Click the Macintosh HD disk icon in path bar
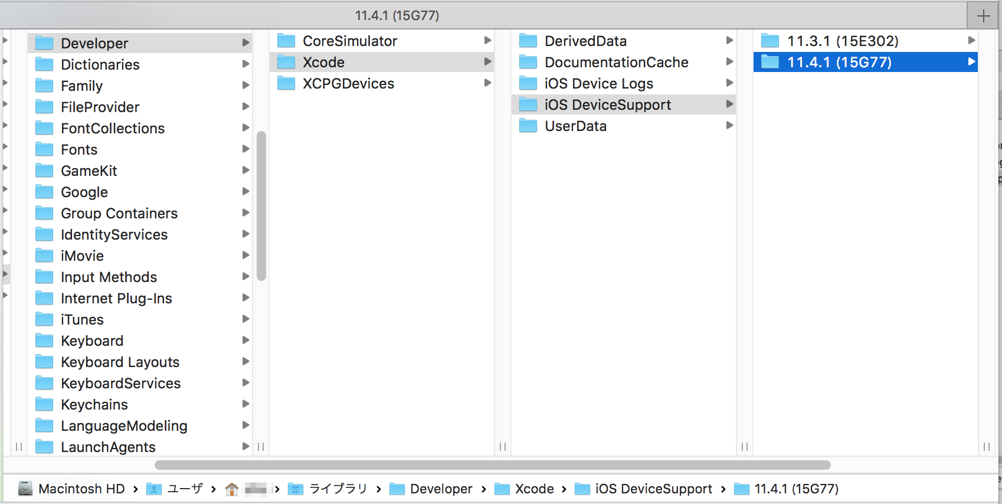This screenshot has height=504, width=1002. (x=25, y=489)
